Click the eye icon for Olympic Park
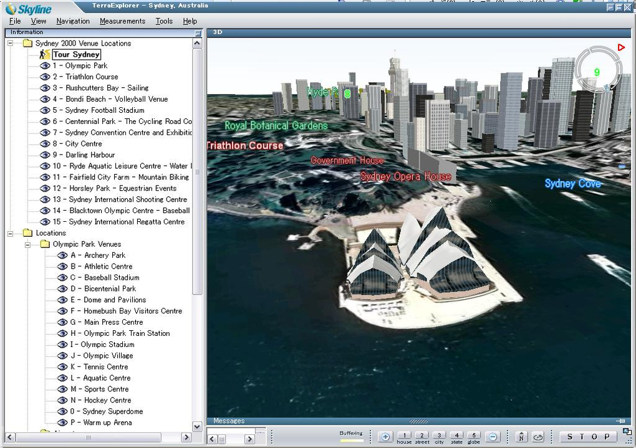636x448 pixels. click(x=45, y=66)
